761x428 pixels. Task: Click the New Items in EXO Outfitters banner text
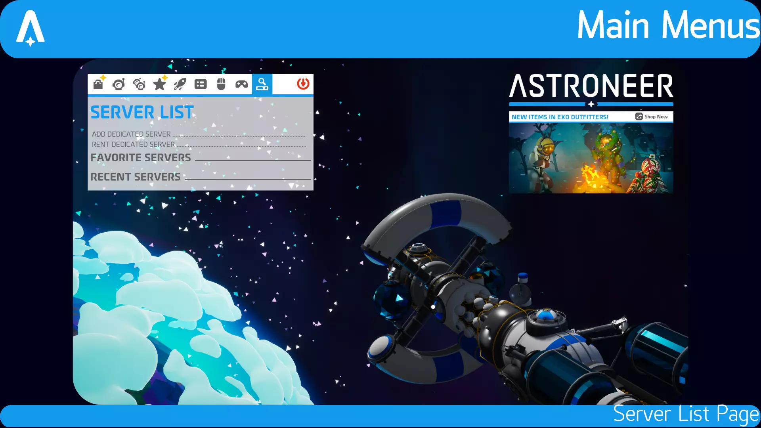[x=560, y=117]
